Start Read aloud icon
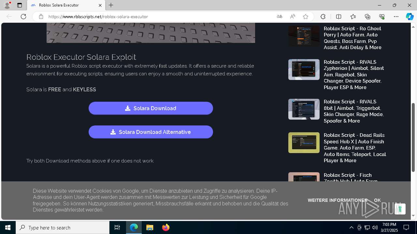 click(293, 17)
